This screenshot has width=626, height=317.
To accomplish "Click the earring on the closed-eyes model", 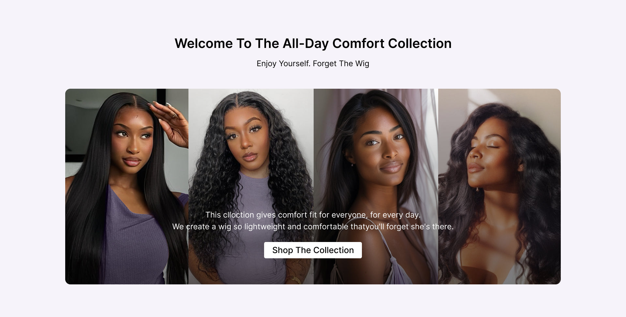I will click(477, 189).
